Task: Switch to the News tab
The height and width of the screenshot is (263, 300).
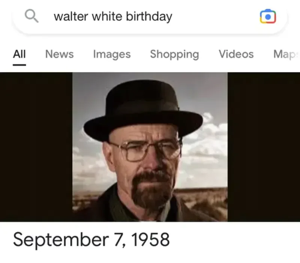Action: (60, 54)
